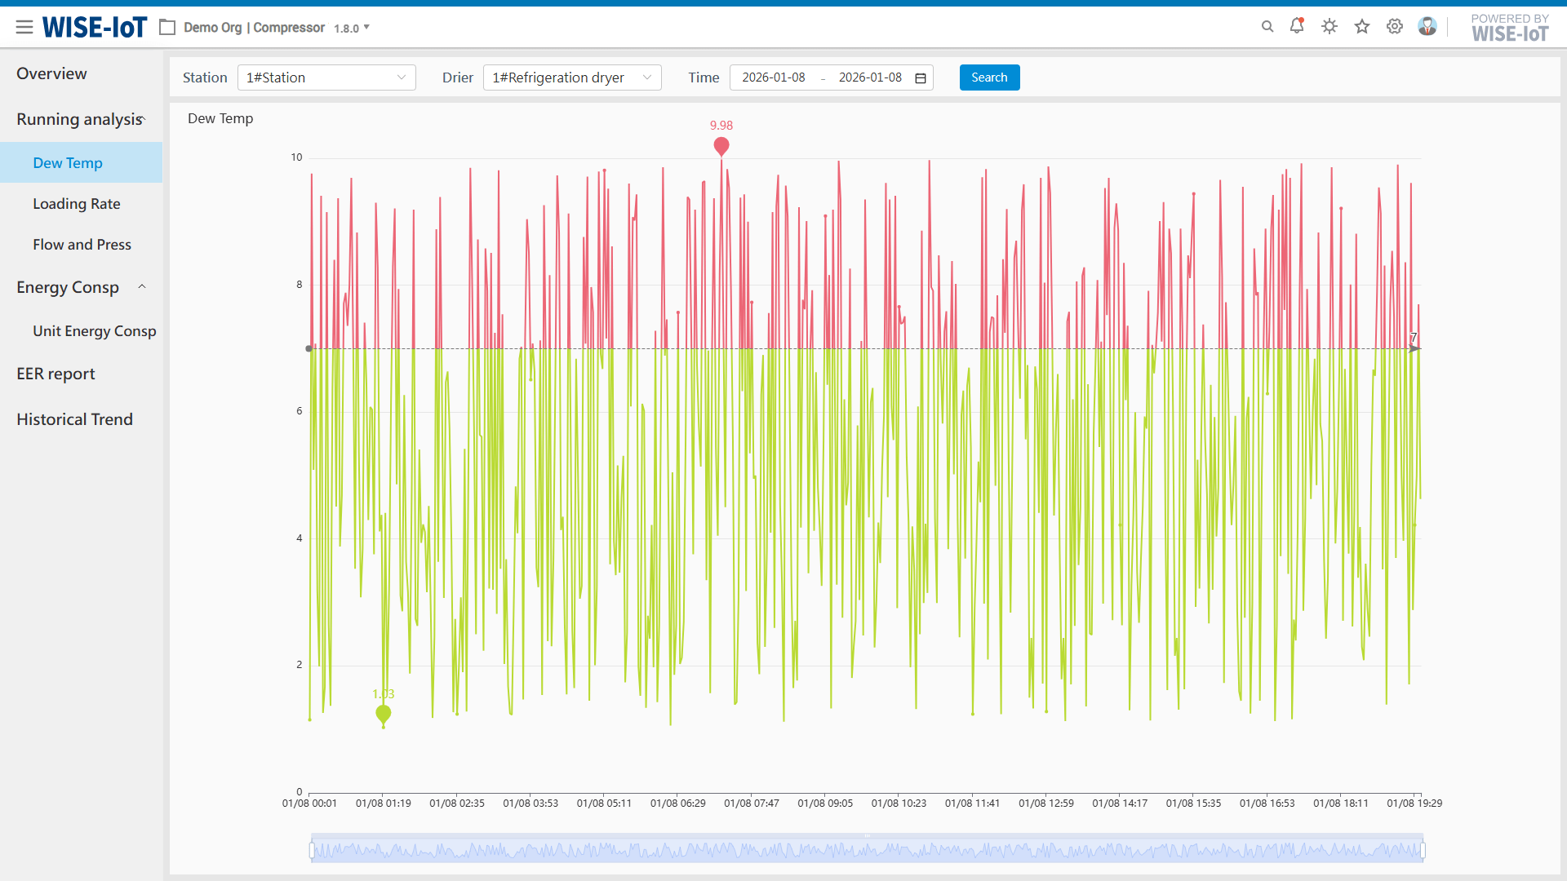Screen dimensions: 1567x881
Task: Open the version 1.8.0 dropdown
Action: coord(353,29)
